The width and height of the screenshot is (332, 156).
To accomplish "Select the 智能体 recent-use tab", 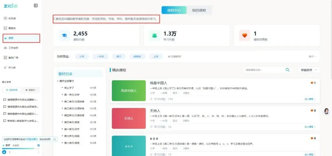I will [x=30, y=90].
